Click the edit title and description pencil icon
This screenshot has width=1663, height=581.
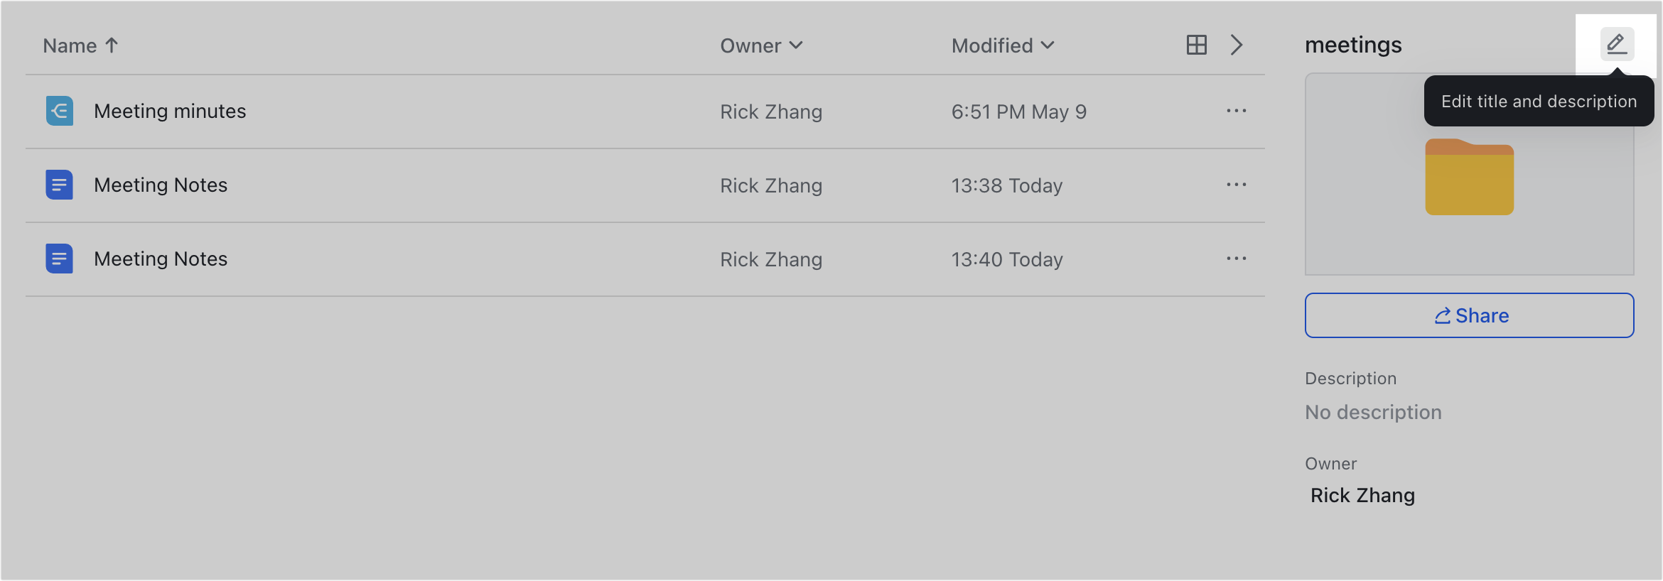click(x=1617, y=44)
